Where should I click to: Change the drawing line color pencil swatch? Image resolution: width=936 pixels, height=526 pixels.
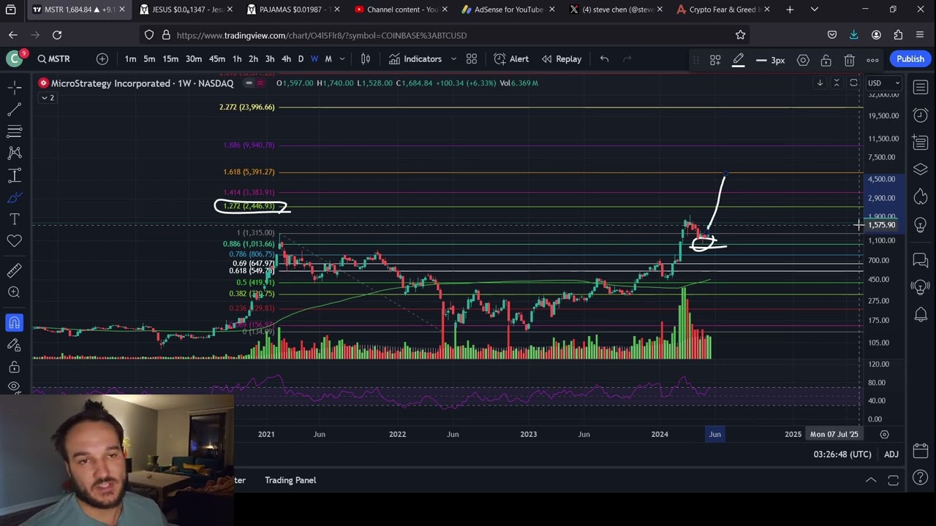pos(739,61)
